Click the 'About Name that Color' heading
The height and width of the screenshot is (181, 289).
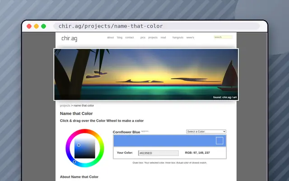coord(79,177)
